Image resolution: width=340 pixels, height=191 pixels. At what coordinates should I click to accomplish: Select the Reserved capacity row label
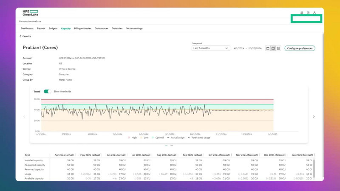[x=34, y=169]
